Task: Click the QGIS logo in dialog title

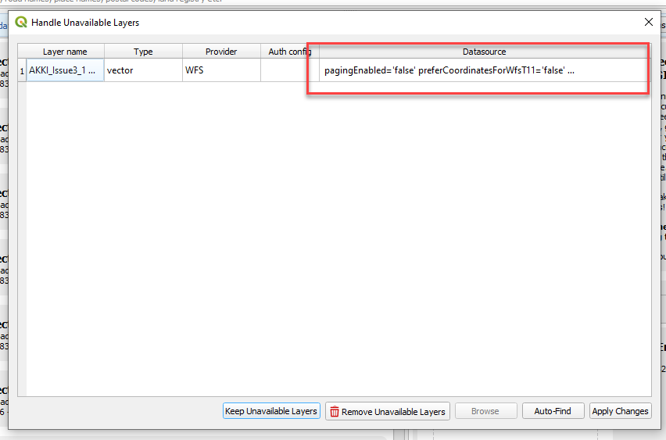Action: pos(21,22)
